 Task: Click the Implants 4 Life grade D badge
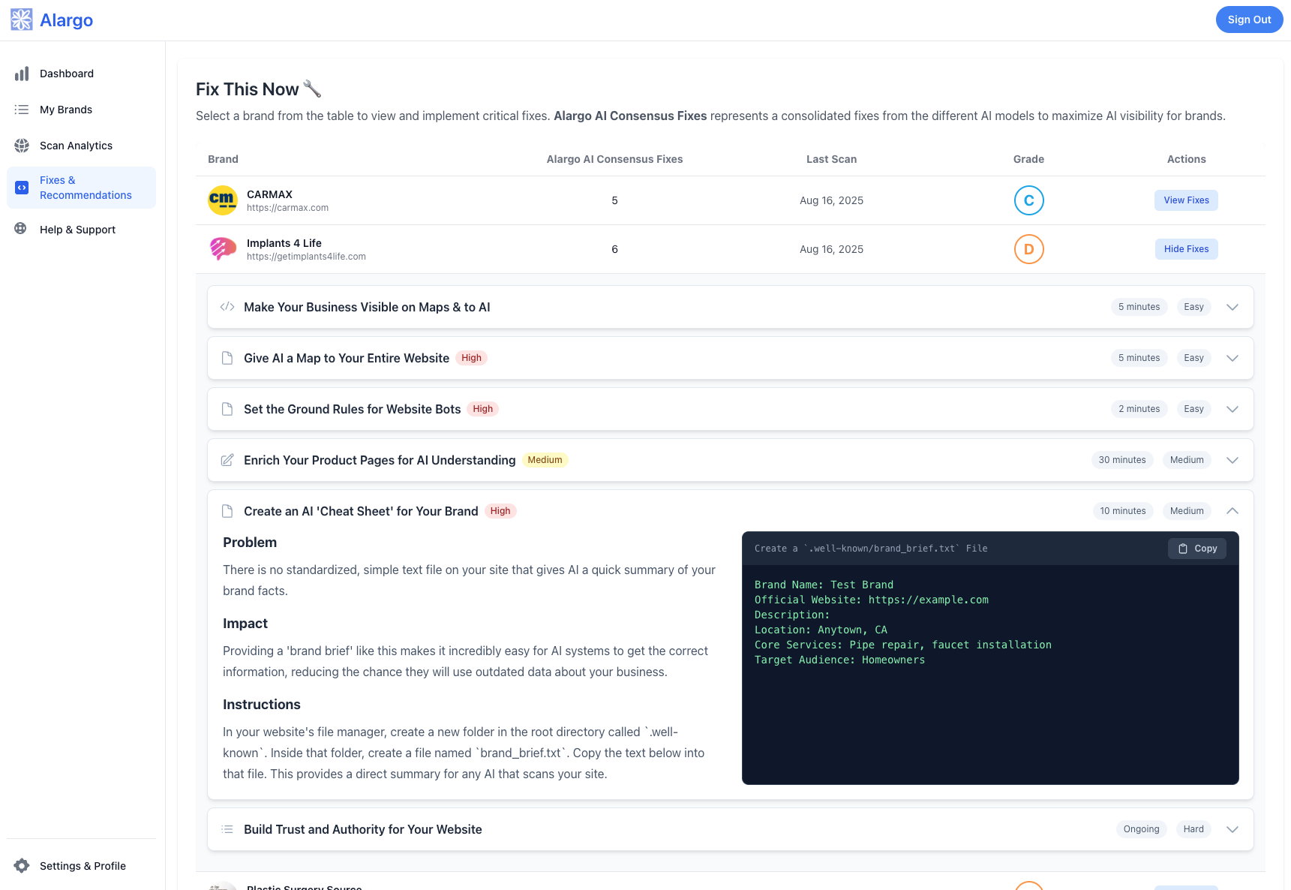click(1028, 249)
